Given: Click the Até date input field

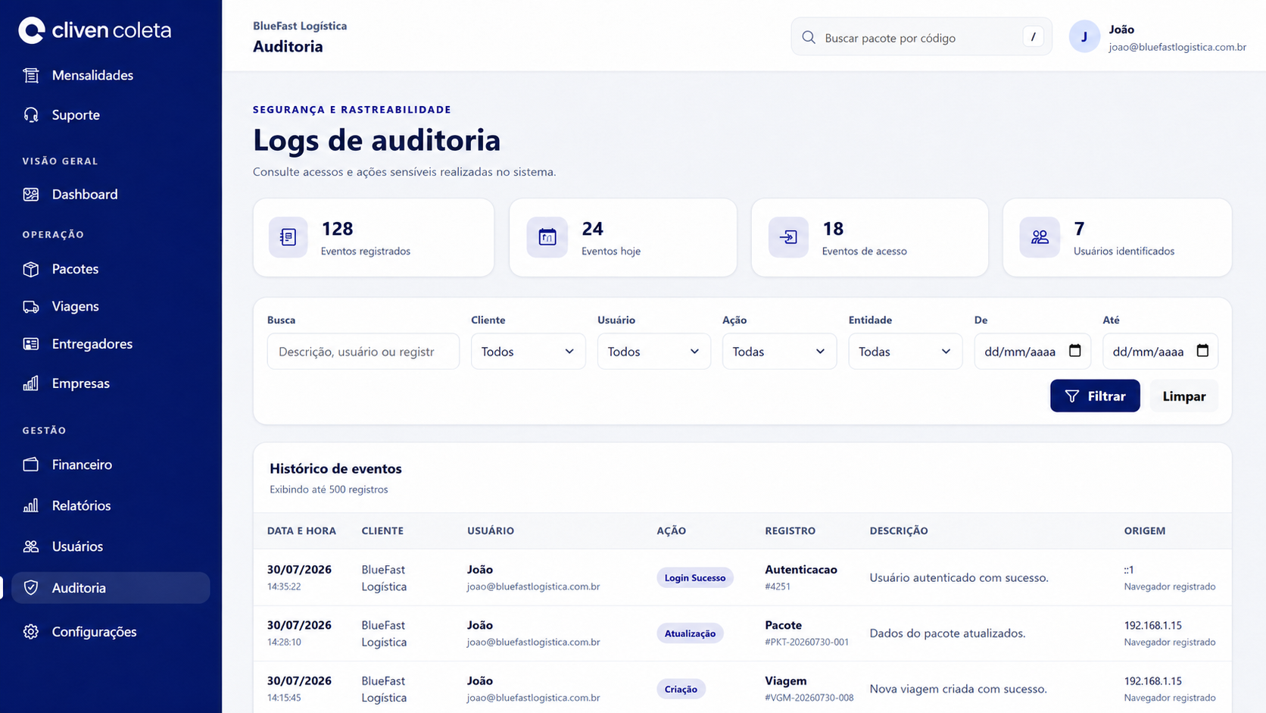Looking at the screenshot, I should click(1161, 352).
